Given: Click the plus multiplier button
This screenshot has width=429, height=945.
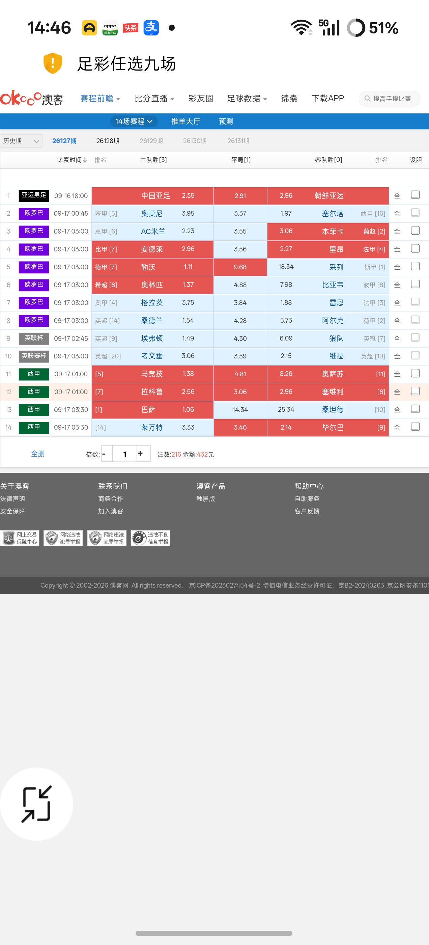Looking at the screenshot, I should [143, 454].
